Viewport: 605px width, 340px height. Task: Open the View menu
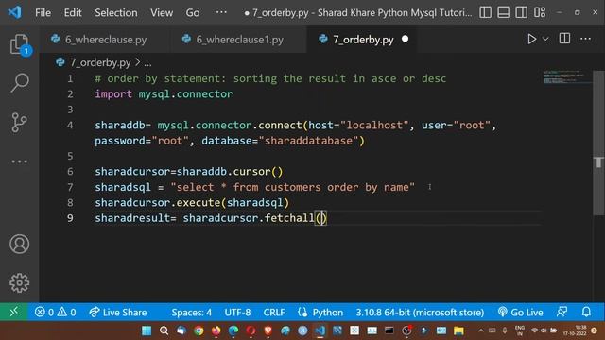tap(162, 12)
